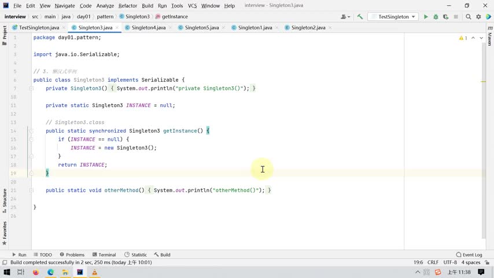Change 4 spaces indent setting
Screen dimensions: 494x278
(471, 262)
